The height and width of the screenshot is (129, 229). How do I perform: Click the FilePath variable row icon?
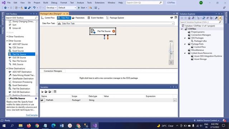[x=42, y=100]
